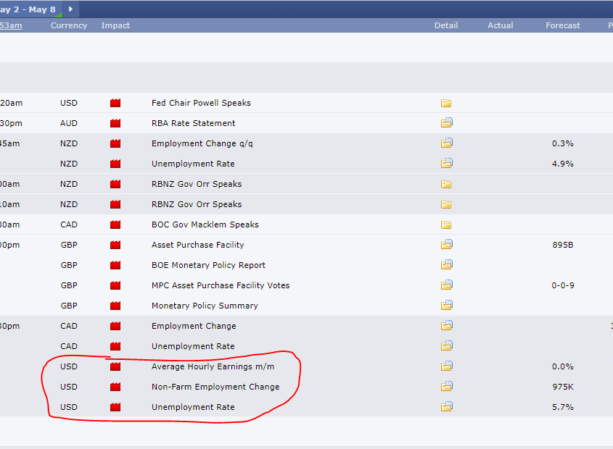Go to next week with arrow button
Image resolution: width=613 pixels, height=449 pixels.
(70, 9)
